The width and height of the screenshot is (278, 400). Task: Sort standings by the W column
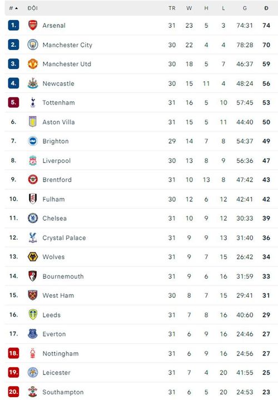pyautogui.click(x=189, y=8)
